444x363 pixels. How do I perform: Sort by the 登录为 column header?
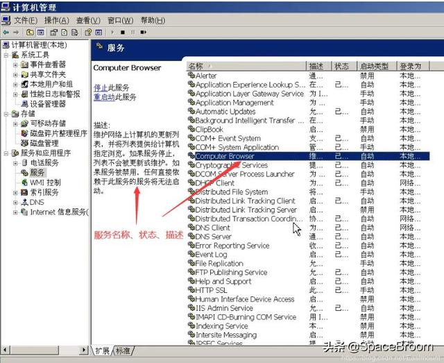point(413,67)
